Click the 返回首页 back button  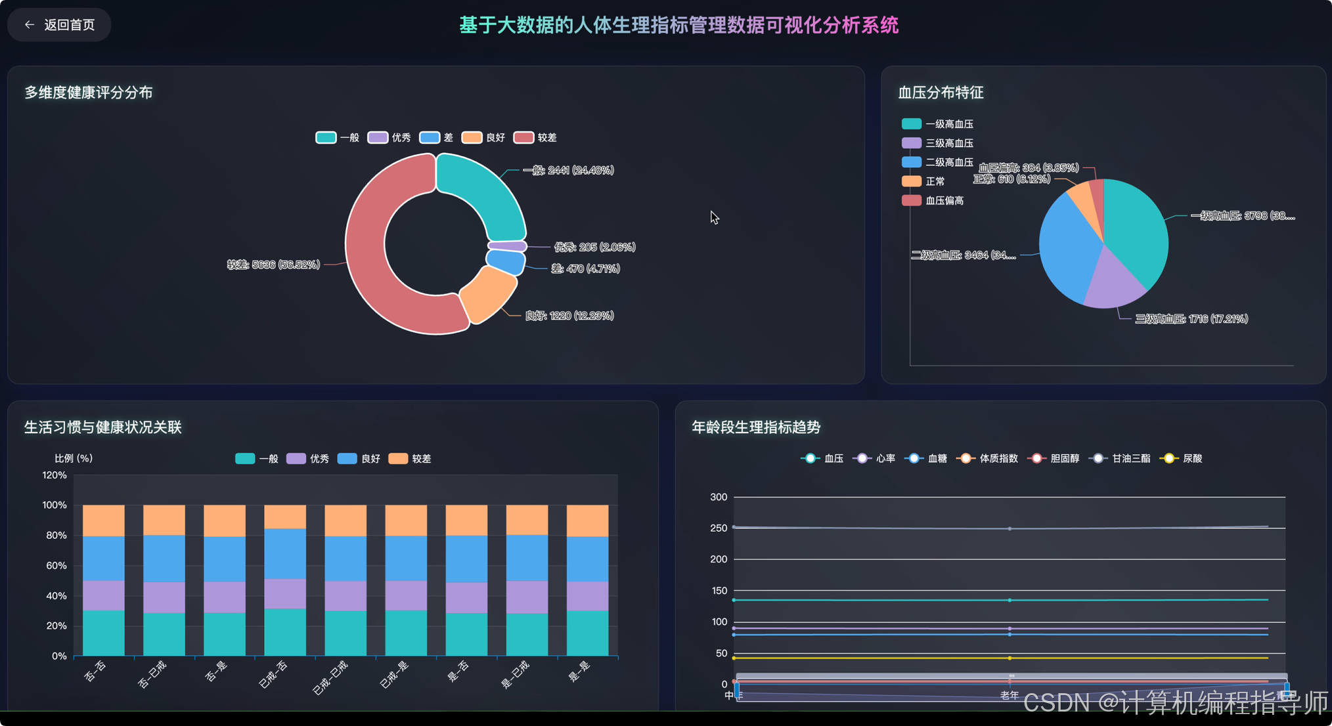(59, 25)
